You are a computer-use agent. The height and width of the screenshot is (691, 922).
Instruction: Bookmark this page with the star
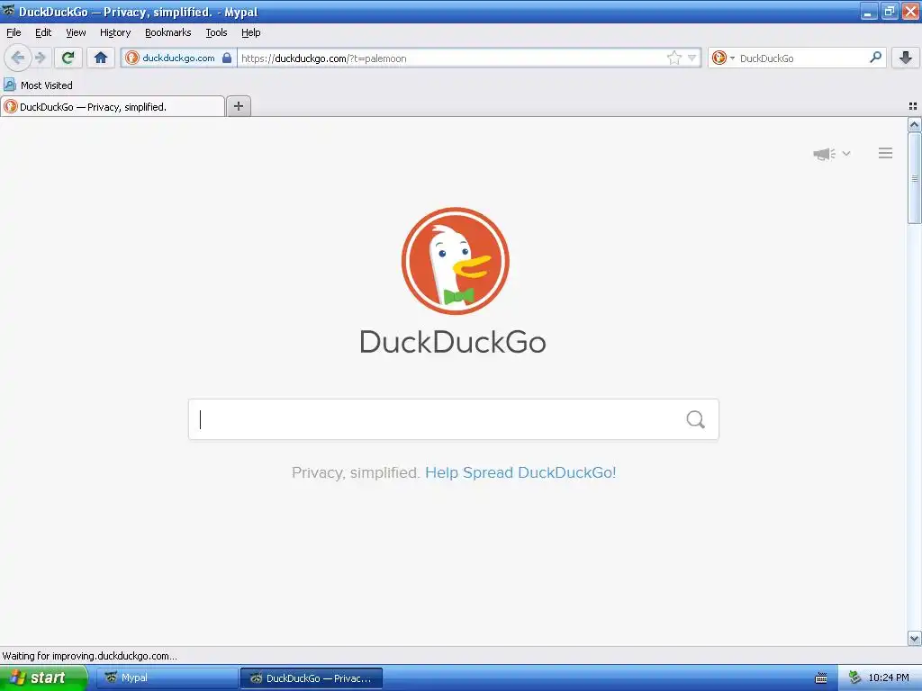pyautogui.click(x=673, y=58)
